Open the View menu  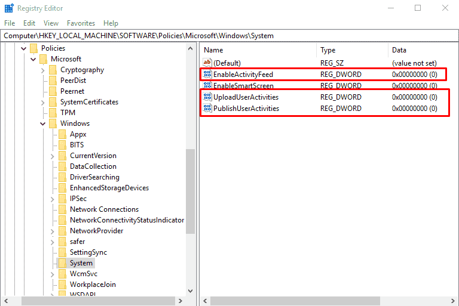[51, 23]
